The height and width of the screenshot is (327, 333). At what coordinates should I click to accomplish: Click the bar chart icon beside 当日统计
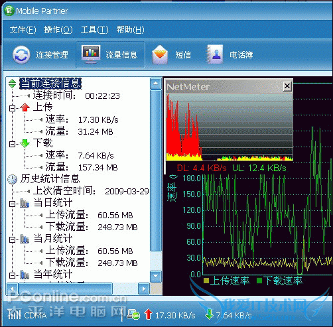click(x=25, y=203)
